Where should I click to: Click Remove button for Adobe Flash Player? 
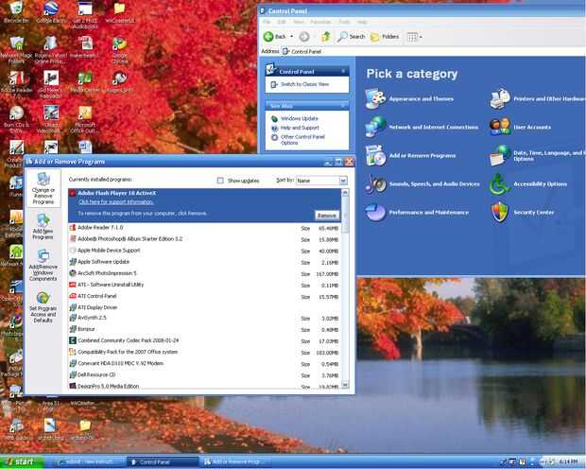[x=327, y=216]
